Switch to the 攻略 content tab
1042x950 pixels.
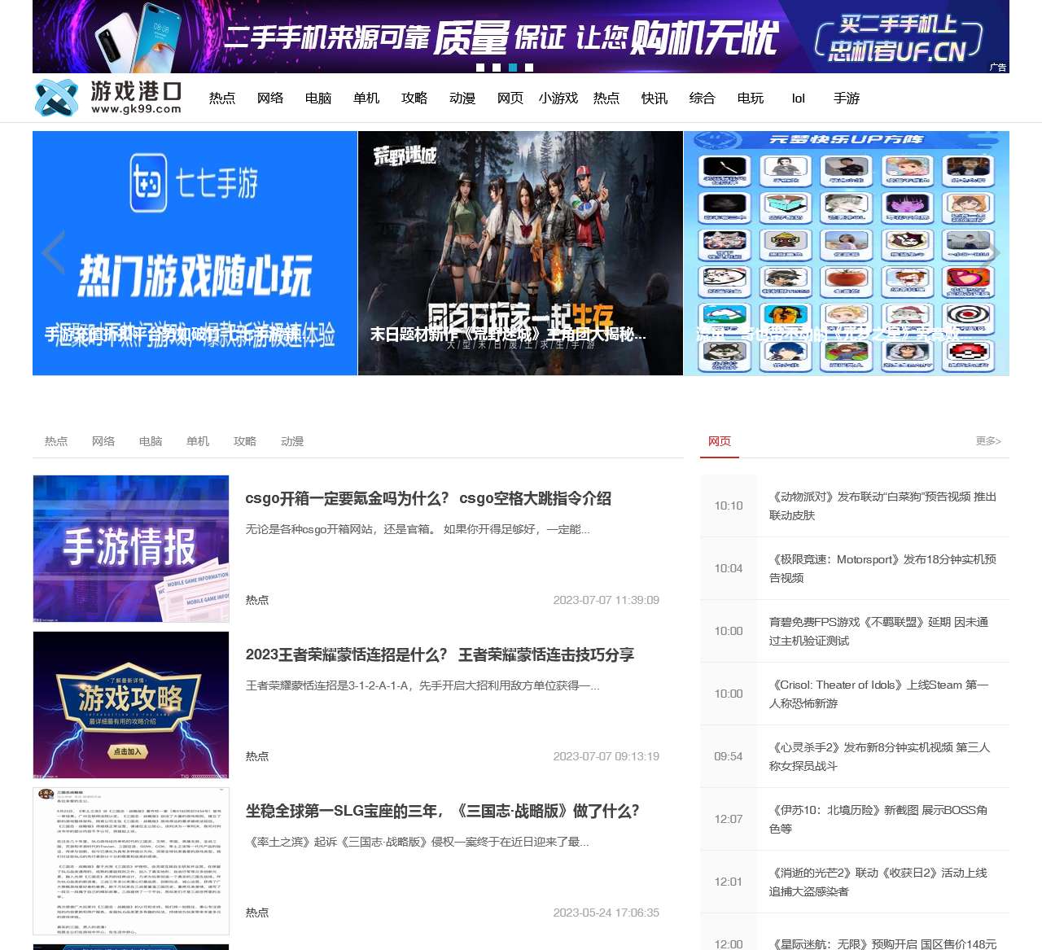tap(245, 441)
